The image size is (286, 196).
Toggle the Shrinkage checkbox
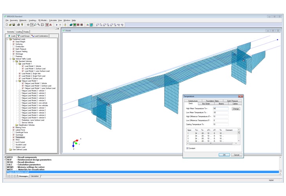tap(13, 54)
